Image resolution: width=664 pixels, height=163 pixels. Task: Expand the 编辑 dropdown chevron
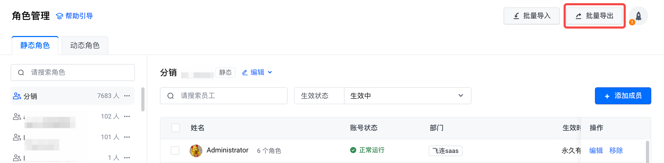(x=270, y=72)
